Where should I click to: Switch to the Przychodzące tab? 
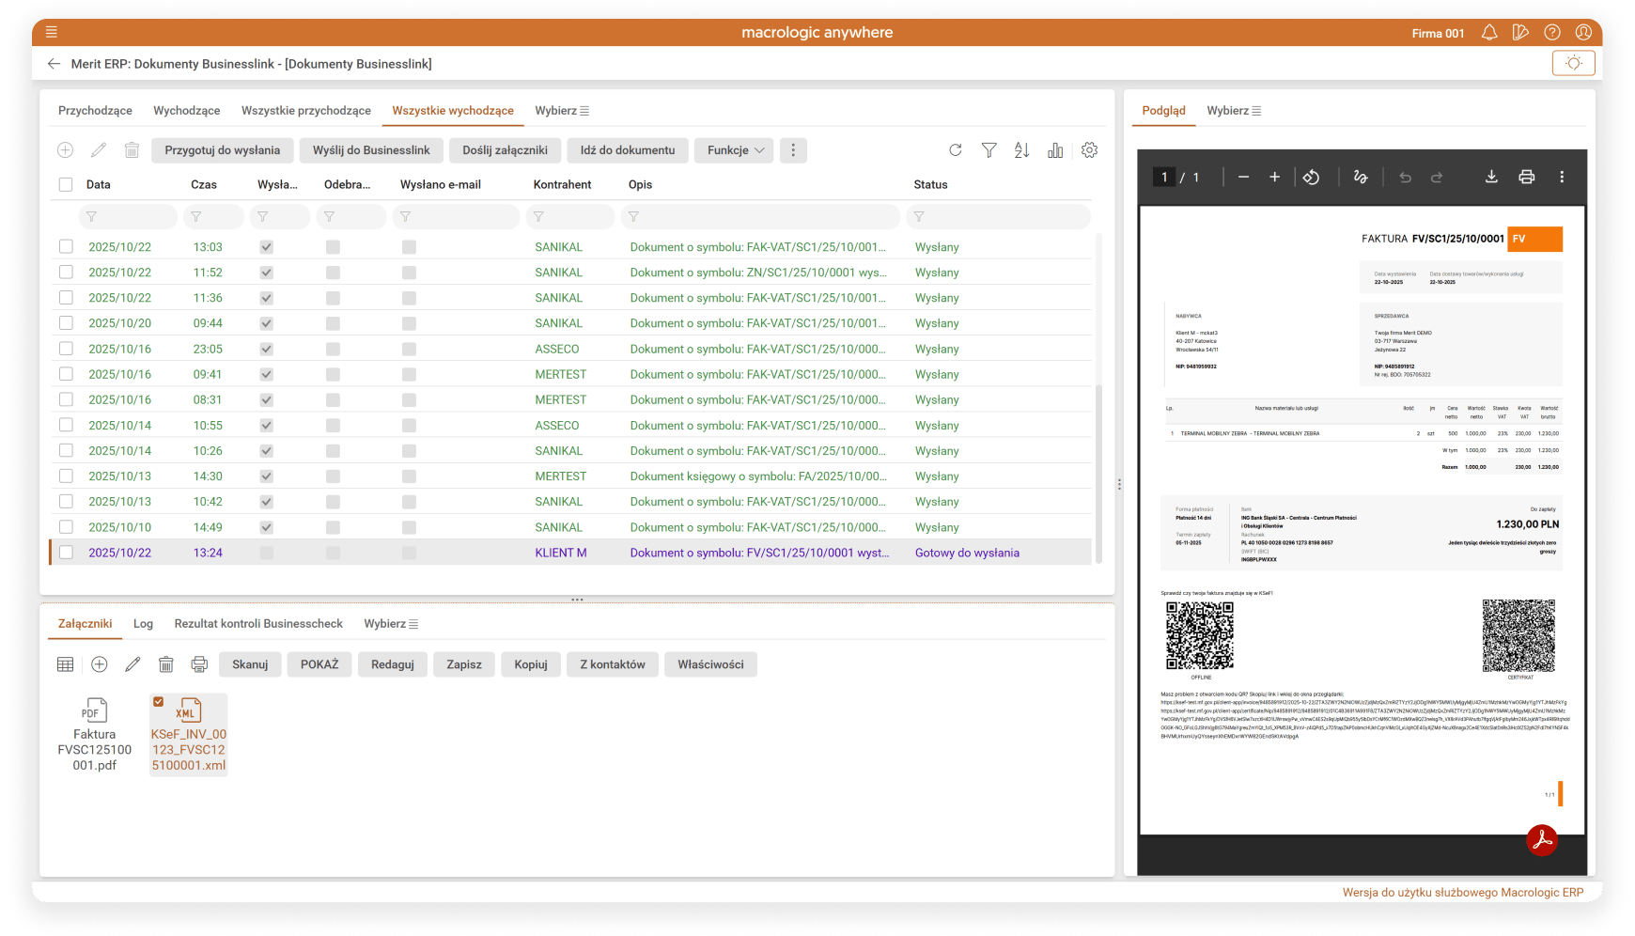(x=95, y=111)
